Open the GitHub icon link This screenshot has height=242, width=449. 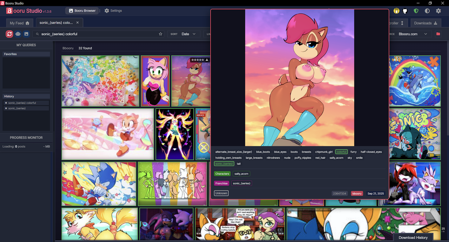(405, 11)
